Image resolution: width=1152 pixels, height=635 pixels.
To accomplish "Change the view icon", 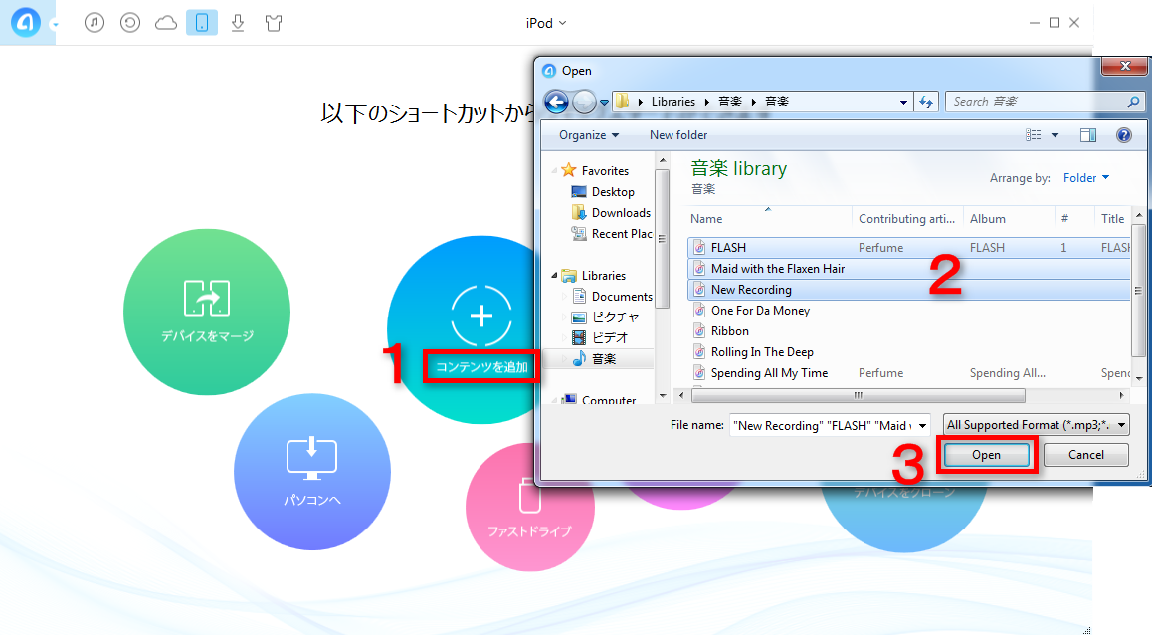I will 1033,135.
